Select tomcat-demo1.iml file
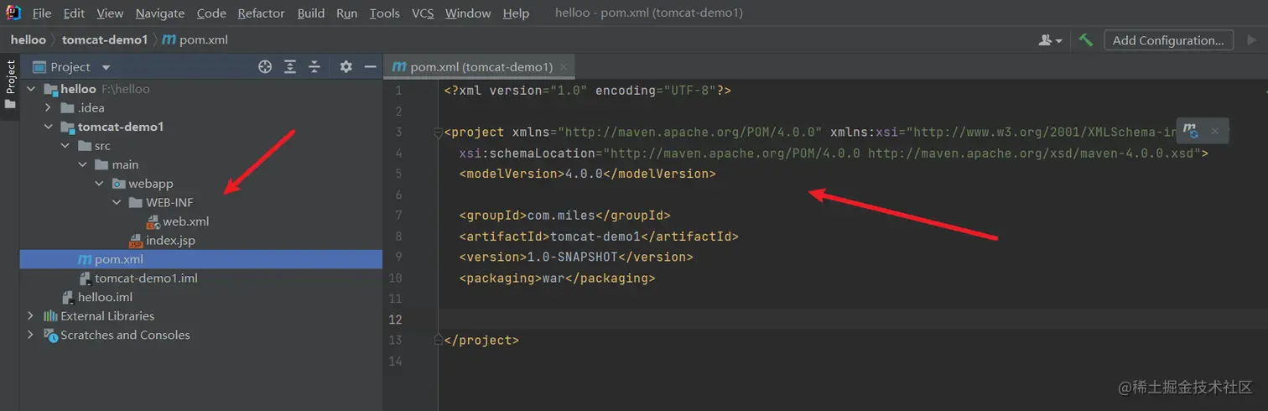This screenshot has height=411, width=1268. click(146, 278)
